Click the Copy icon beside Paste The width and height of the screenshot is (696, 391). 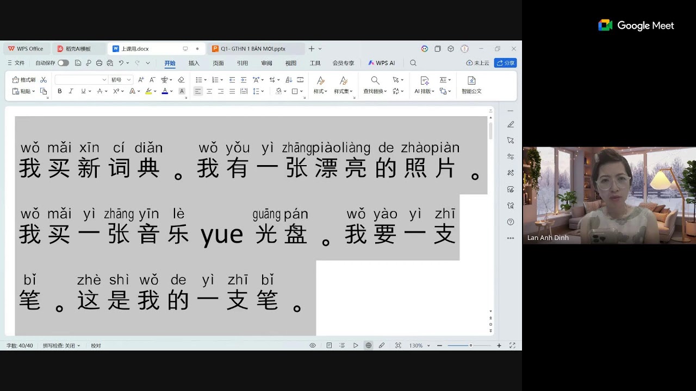coord(43,91)
